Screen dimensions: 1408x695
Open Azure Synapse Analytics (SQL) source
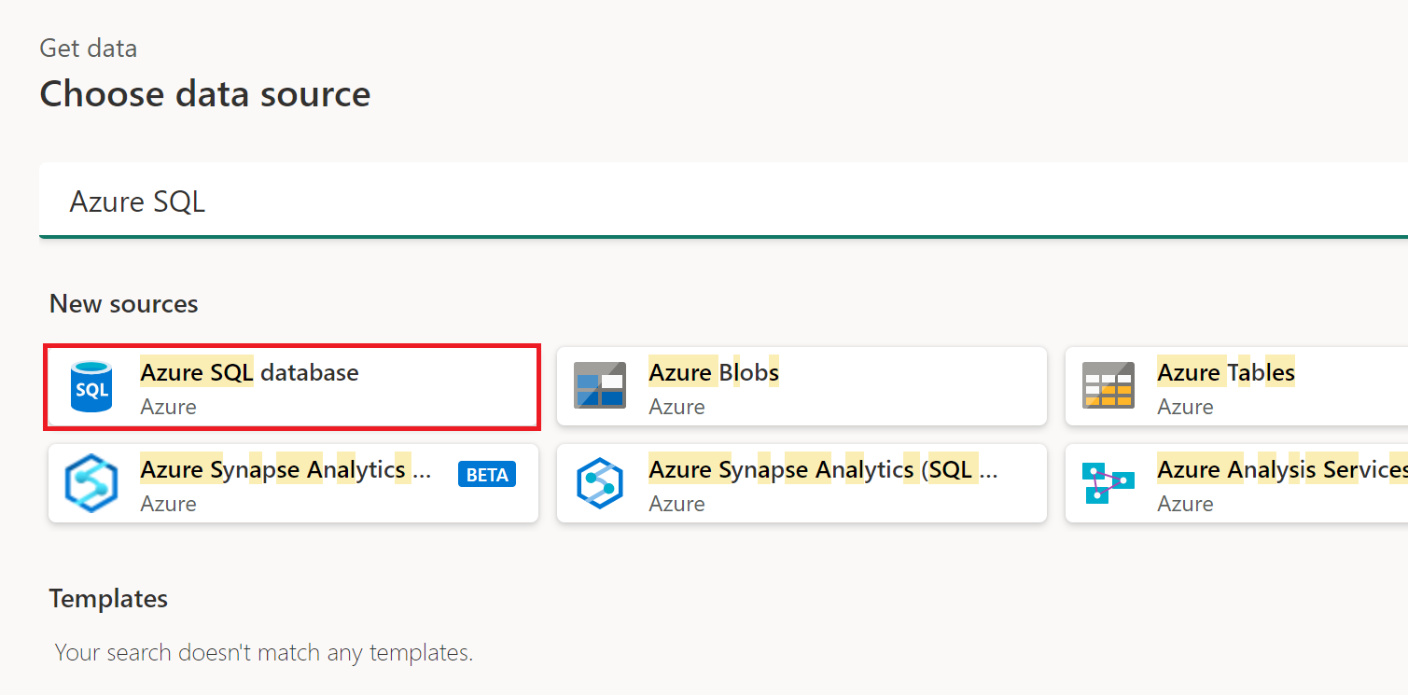801,482
